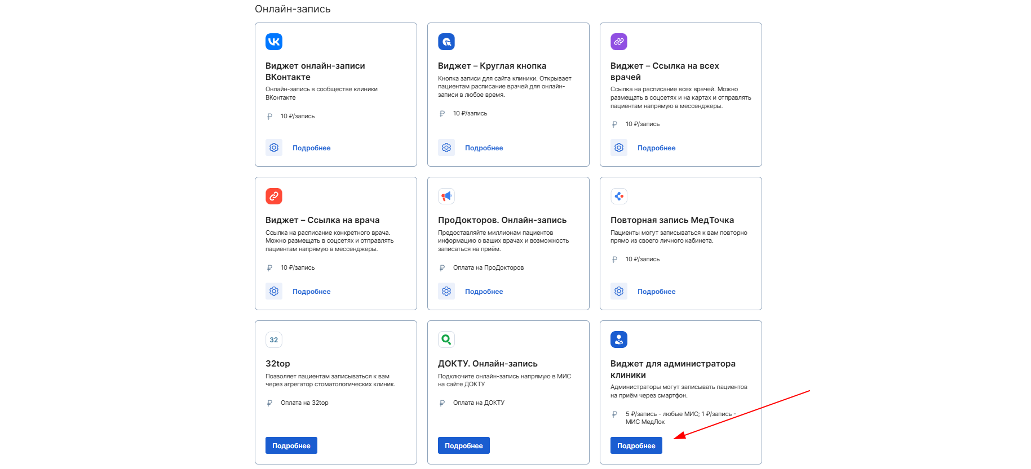Click Подробнее link for Ссылка на всех врачей

click(x=656, y=148)
